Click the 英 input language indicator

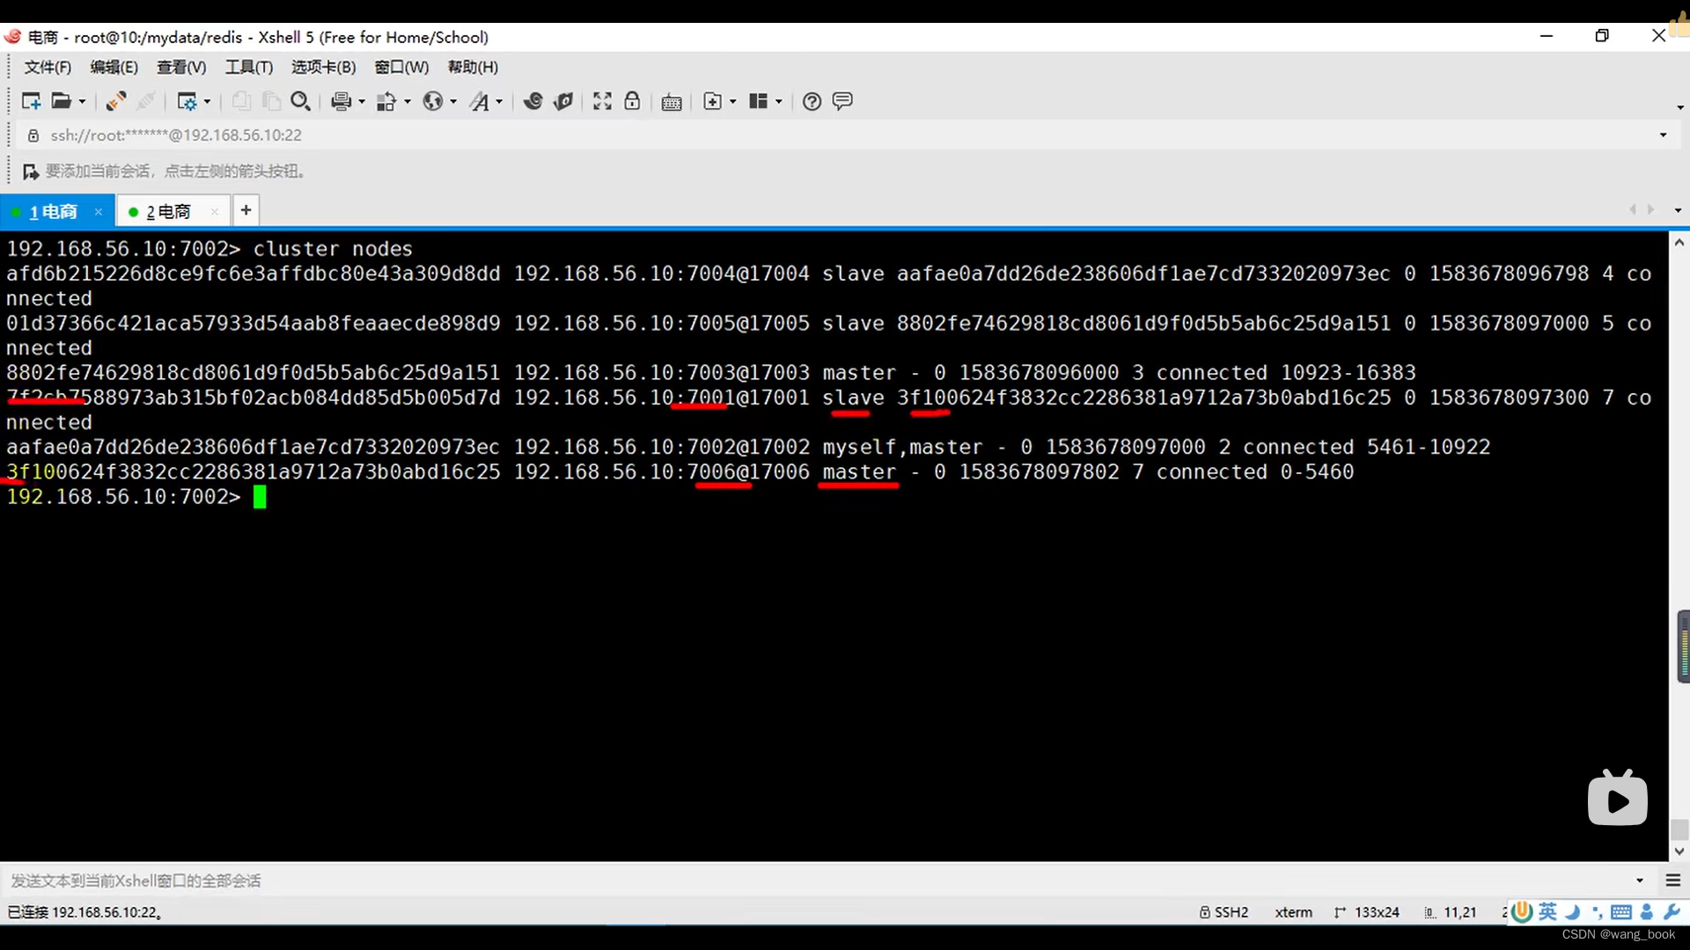(1547, 912)
